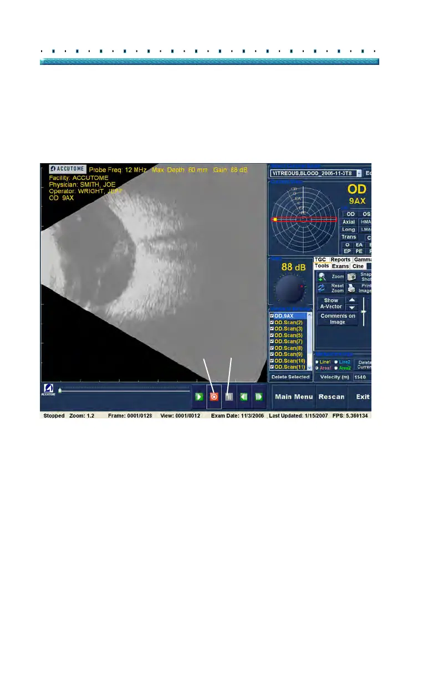Toggle checkbox for OD.Scan(5)
Screen dimensions: 439x679
(x=272, y=335)
